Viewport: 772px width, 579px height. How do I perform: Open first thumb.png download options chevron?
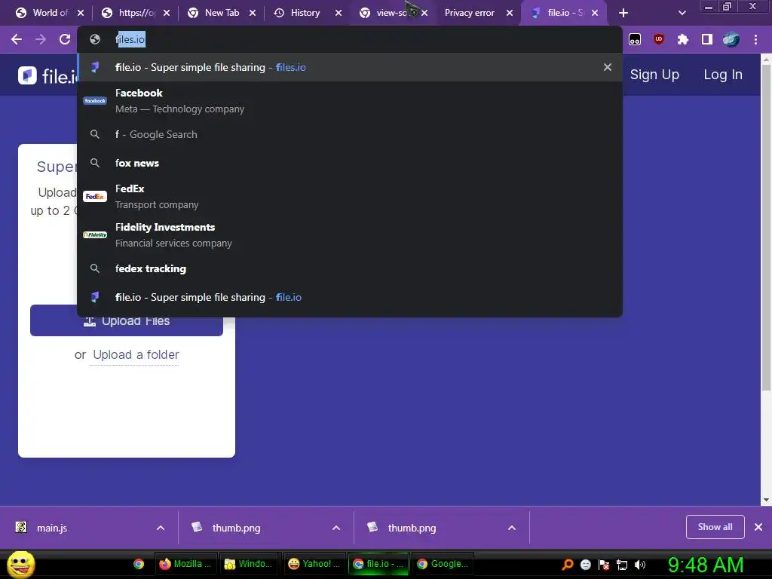point(336,528)
